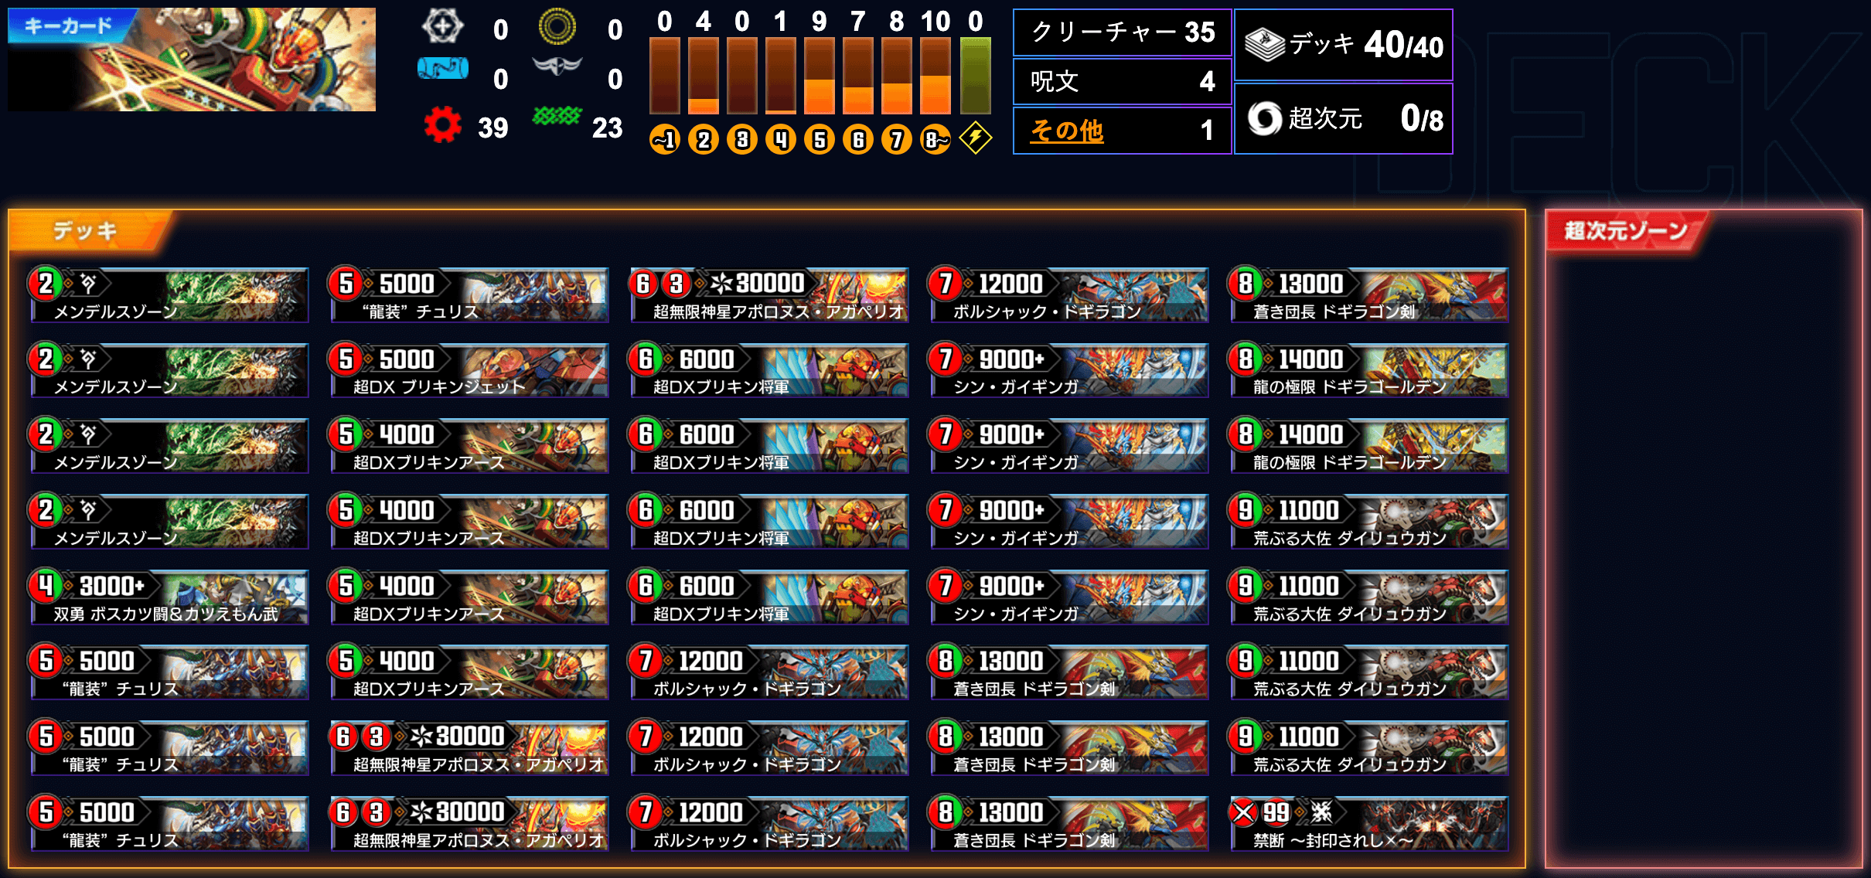Click the green nature civilization icon

pyautogui.click(x=557, y=117)
